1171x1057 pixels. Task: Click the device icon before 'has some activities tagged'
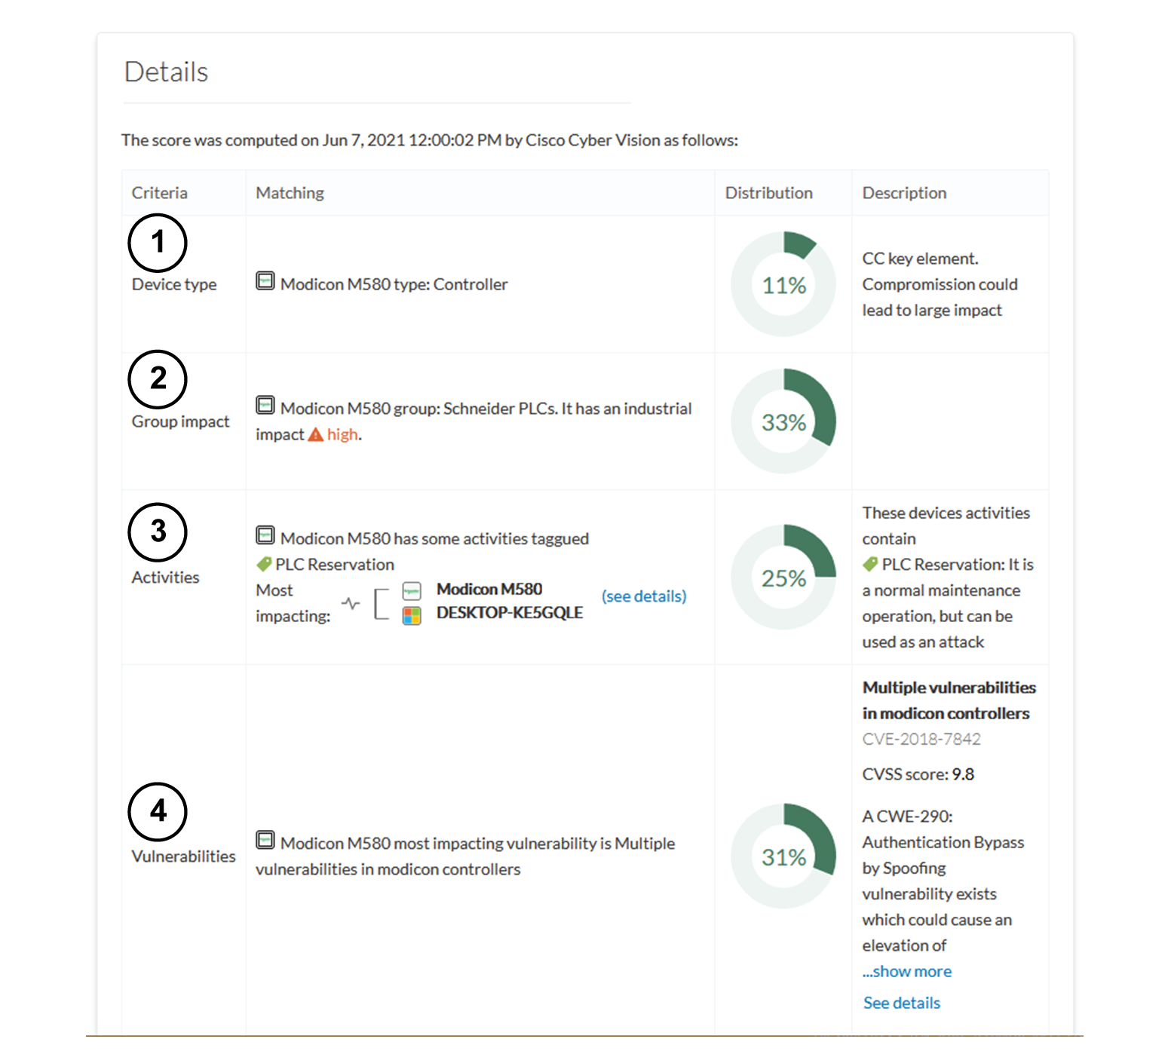point(265,535)
